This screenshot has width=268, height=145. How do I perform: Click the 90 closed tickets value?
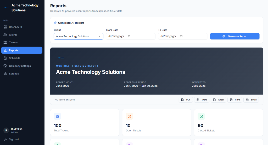[x=200, y=126]
